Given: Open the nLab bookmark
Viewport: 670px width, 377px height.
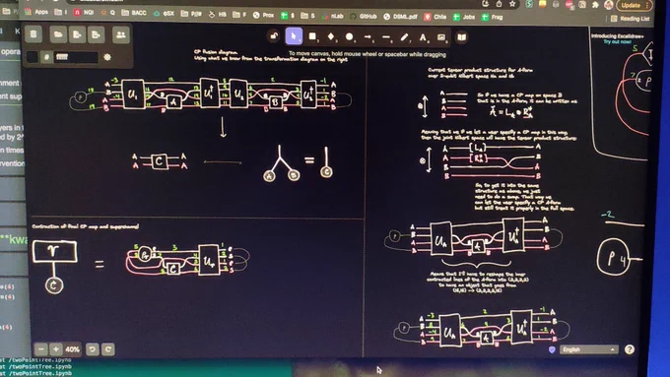Looking at the screenshot, I should [x=332, y=16].
